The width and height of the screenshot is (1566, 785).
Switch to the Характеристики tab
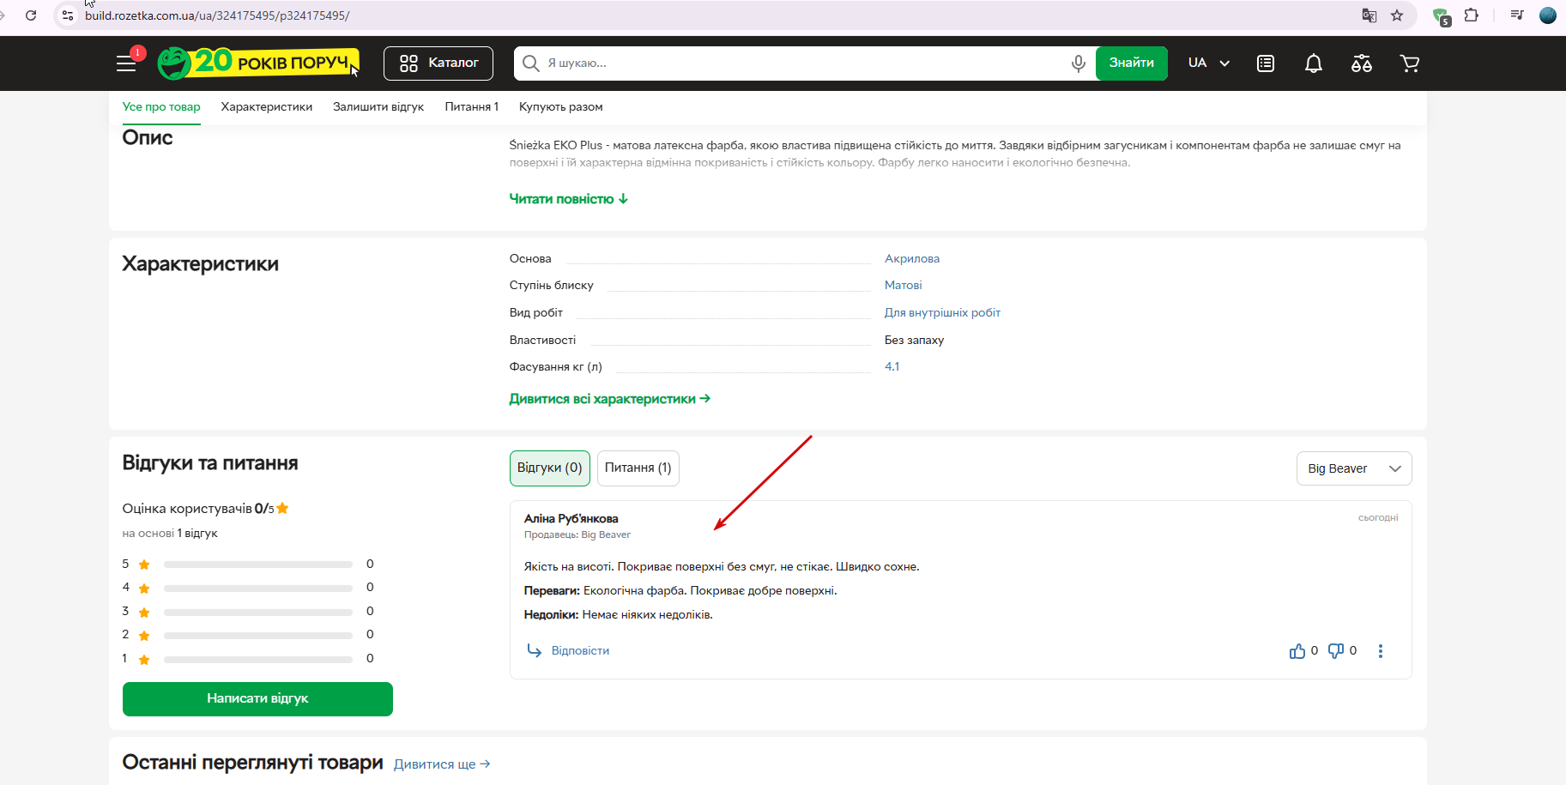[x=267, y=107]
